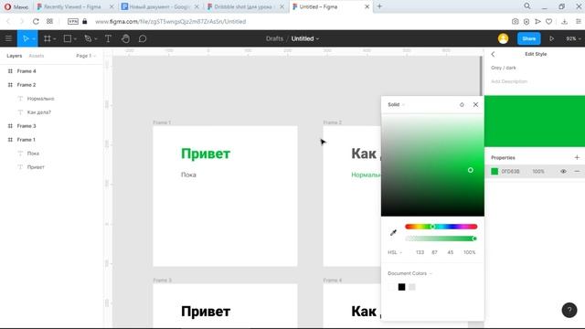Open the HSL color mode dropdown

[395, 252]
